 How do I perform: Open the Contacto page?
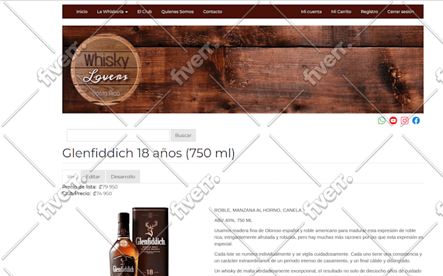click(212, 12)
